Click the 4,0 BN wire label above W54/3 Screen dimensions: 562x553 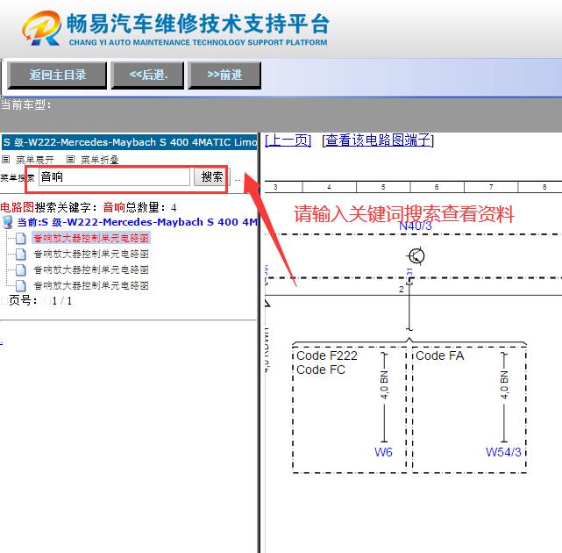click(504, 384)
